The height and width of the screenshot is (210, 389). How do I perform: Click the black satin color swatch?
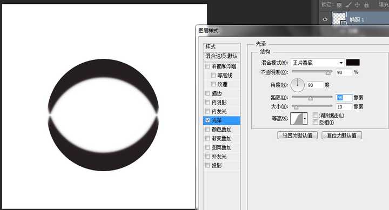click(x=353, y=63)
